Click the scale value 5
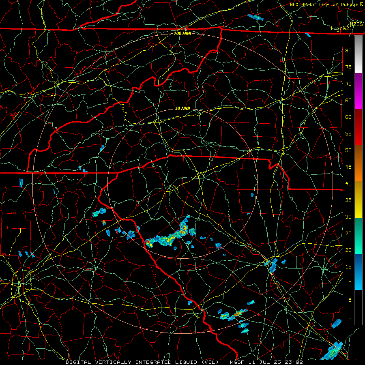365x365 pixels. [x=350, y=300]
